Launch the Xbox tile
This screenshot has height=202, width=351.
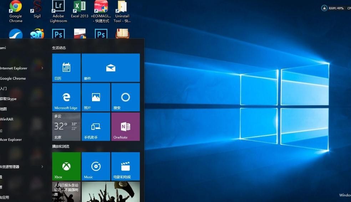(66, 166)
